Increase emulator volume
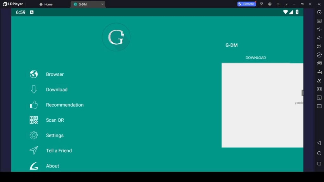Image resolution: width=324 pixels, height=182 pixels. (x=319, y=29)
